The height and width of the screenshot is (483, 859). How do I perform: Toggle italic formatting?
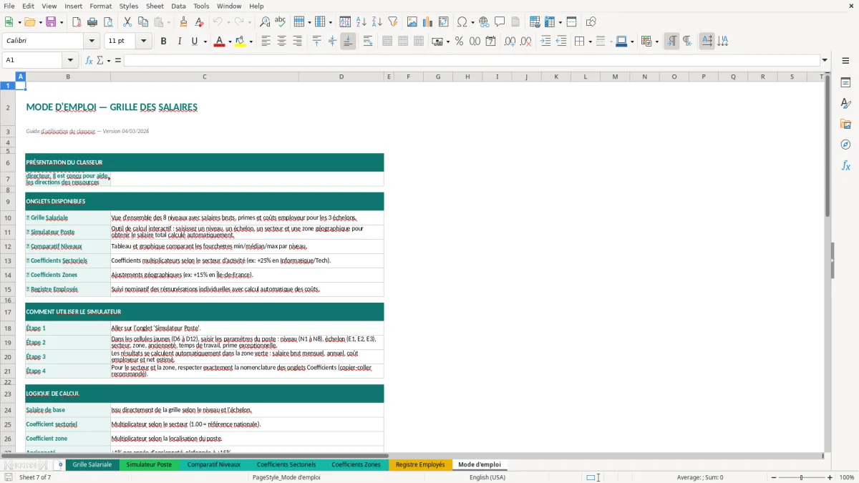179,42
